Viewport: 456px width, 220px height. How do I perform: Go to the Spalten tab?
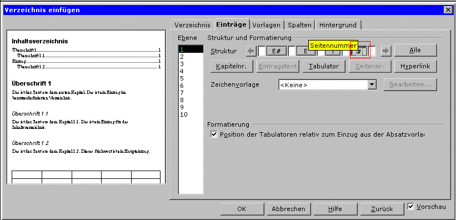(299, 25)
